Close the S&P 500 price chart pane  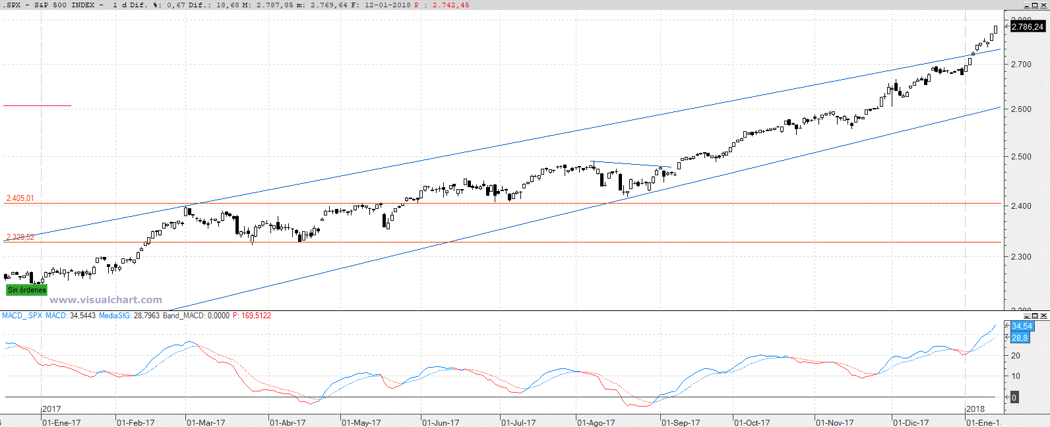[x=1043, y=5]
